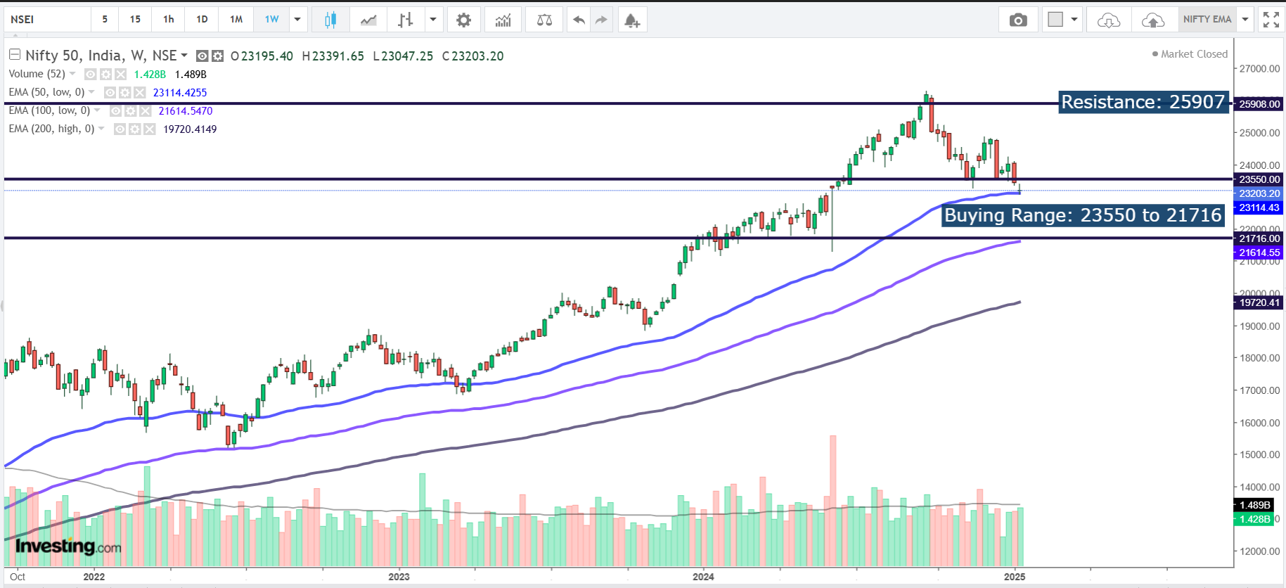Screen dimensions: 1286x588
Task: Switch to the 1D interval
Action: [202, 20]
